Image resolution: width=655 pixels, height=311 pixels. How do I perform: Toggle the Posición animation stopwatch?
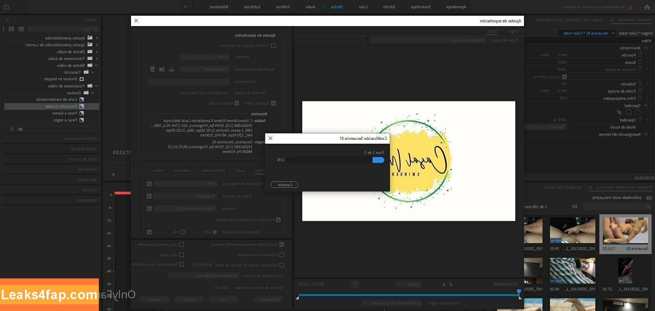pos(640,55)
